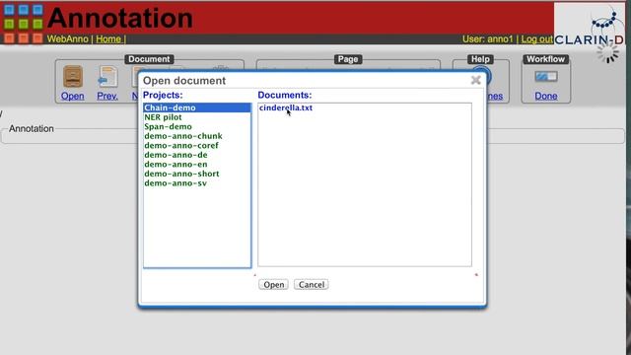Select the demo-anno-short project
631x355 pixels.
point(197,174)
